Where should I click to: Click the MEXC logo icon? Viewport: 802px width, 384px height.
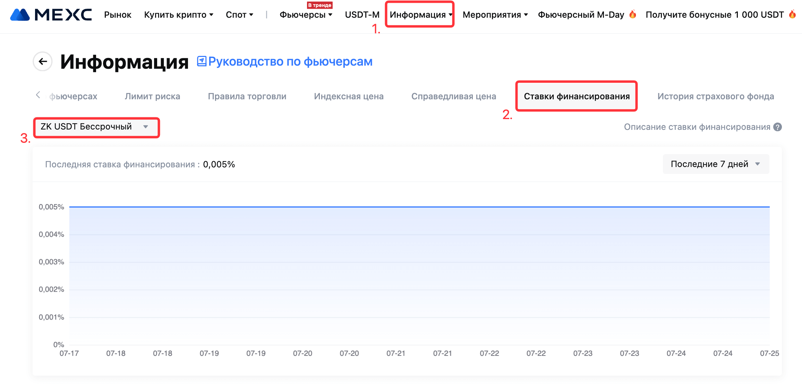[20, 15]
